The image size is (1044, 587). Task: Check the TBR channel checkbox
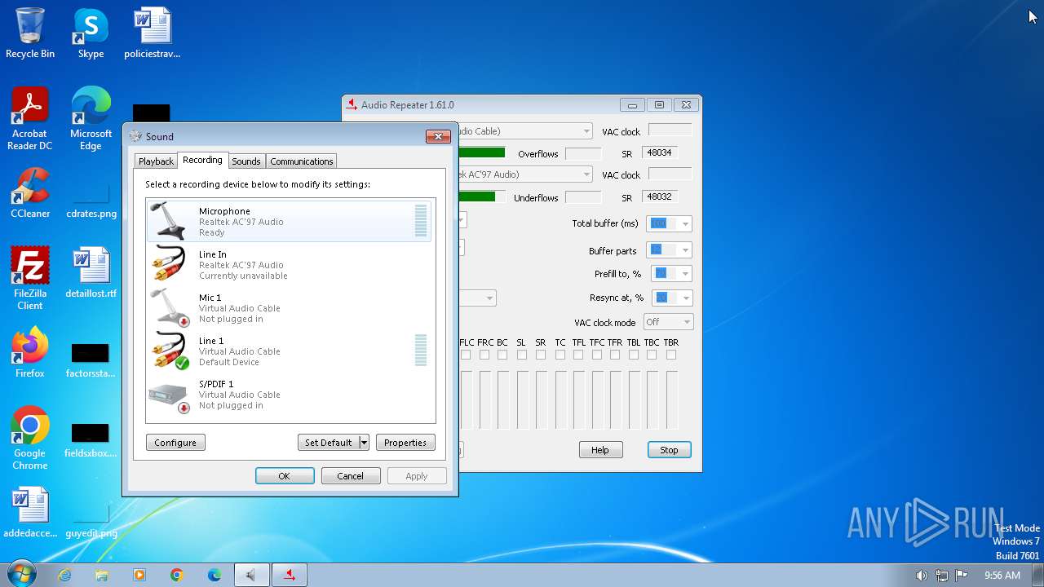[671, 355]
